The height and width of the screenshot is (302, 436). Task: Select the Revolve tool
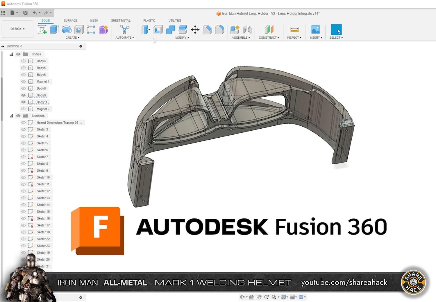point(67,30)
